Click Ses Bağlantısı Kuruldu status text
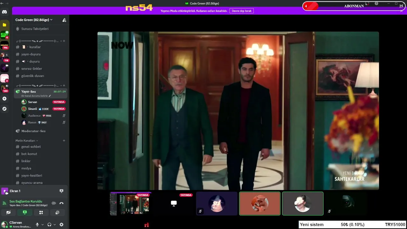 [26, 201]
